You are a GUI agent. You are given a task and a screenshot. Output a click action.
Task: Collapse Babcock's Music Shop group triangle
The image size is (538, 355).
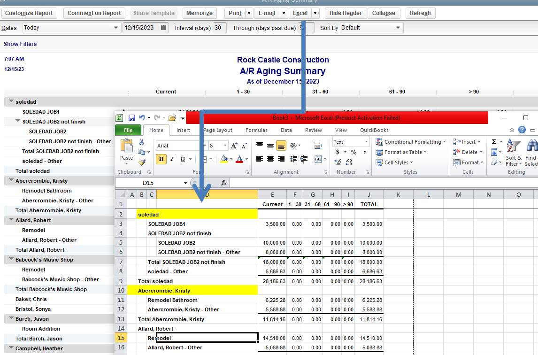pos(11,259)
